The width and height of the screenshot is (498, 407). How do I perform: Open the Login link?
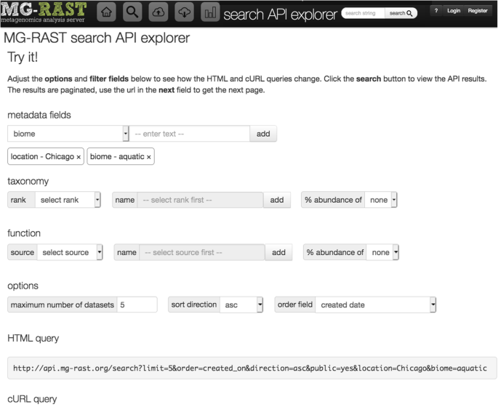click(x=454, y=11)
